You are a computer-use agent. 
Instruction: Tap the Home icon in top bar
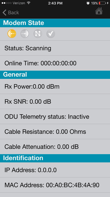[99, 11]
